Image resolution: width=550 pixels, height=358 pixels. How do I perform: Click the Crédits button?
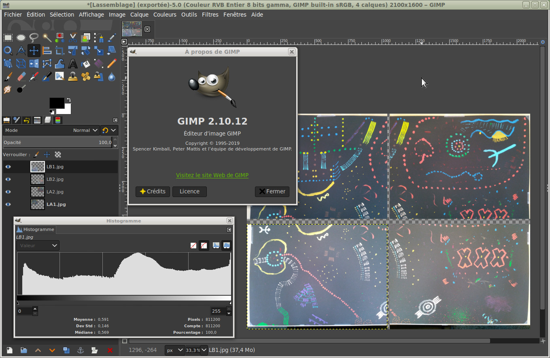(153, 191)
